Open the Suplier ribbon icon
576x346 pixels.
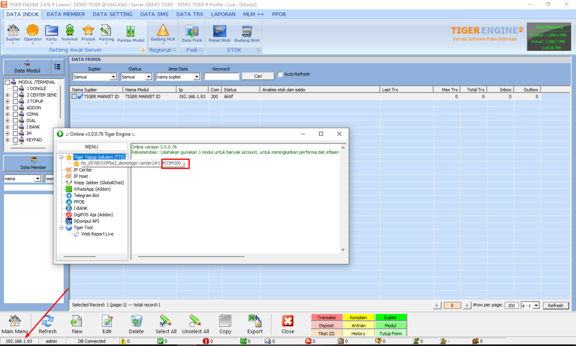pos(13,32)
